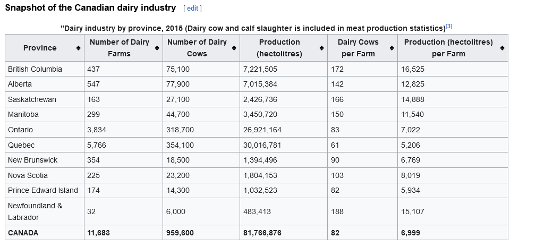
Task: Click Alberta's dairy farms count 547
Action: [x=93, y=84]
